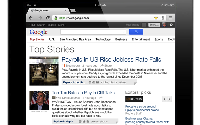Show next Editors' picks source
This screenshot has width=200, height=125.
click(169, 99)
